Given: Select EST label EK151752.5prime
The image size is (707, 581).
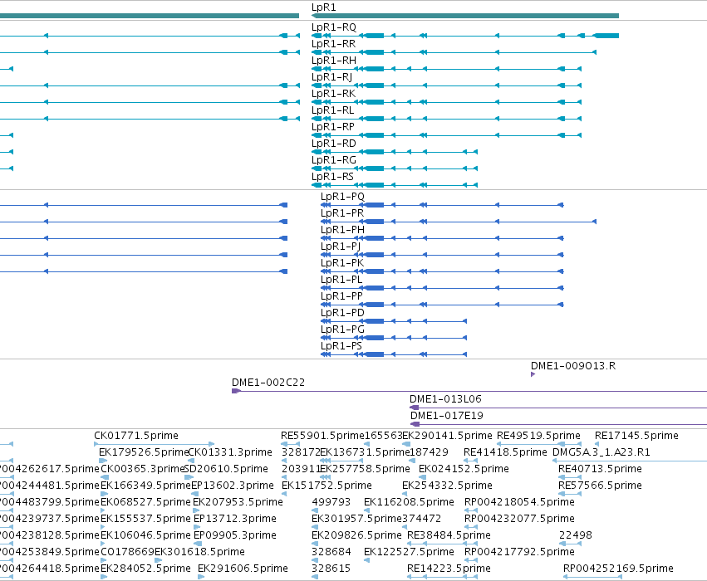Looking at the screenshot, I should pos(326,486).
